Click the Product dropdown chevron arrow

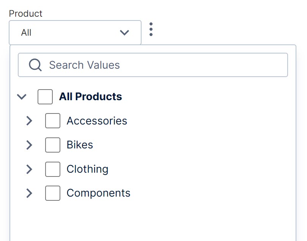[124, 33]
